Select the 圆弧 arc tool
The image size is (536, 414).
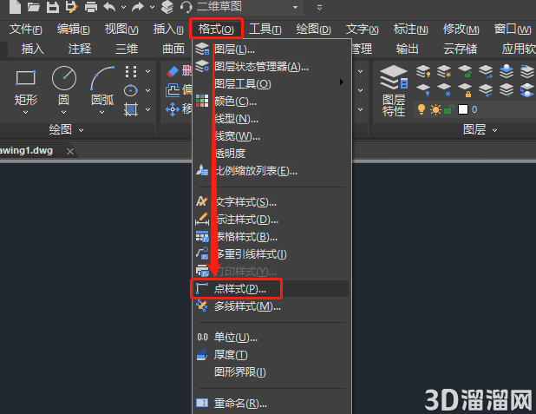pos(102,86)
